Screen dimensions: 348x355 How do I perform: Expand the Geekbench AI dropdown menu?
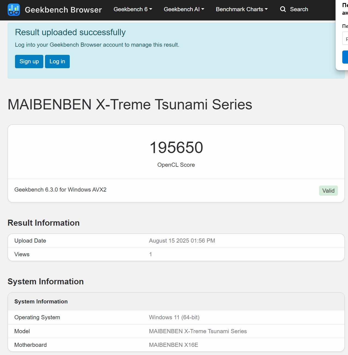[184, 9]
